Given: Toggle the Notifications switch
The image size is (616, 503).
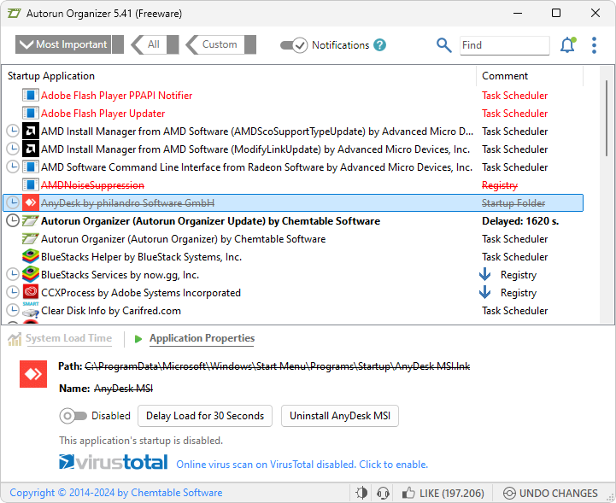Looking at the screenshot, I should (294, 45).
